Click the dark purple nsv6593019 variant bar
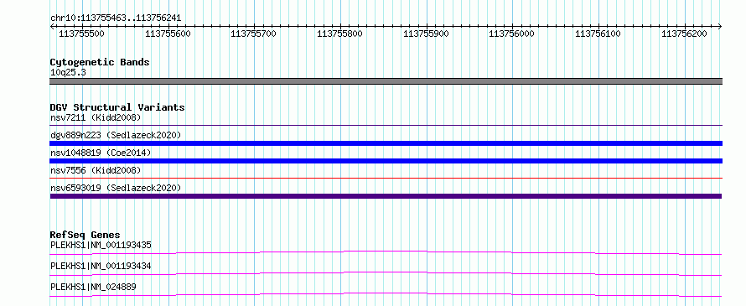This screenshot has width=746, height=306. pyautogui.click(x=386, y=196)
